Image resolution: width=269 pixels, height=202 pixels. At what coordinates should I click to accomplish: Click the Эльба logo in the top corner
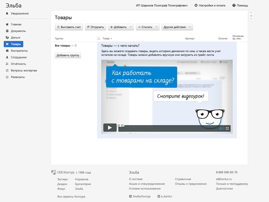coord(14,6)
